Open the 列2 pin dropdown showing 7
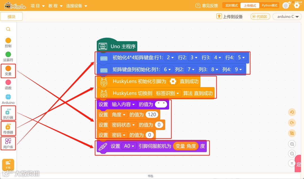The width and height of the screenshot is (304, 179). 191,70
